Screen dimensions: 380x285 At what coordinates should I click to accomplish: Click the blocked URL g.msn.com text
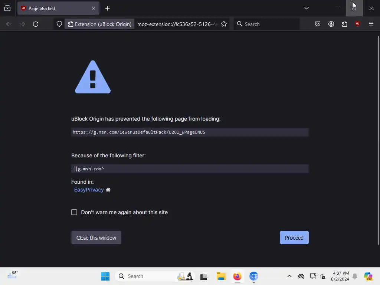point(139,132)
